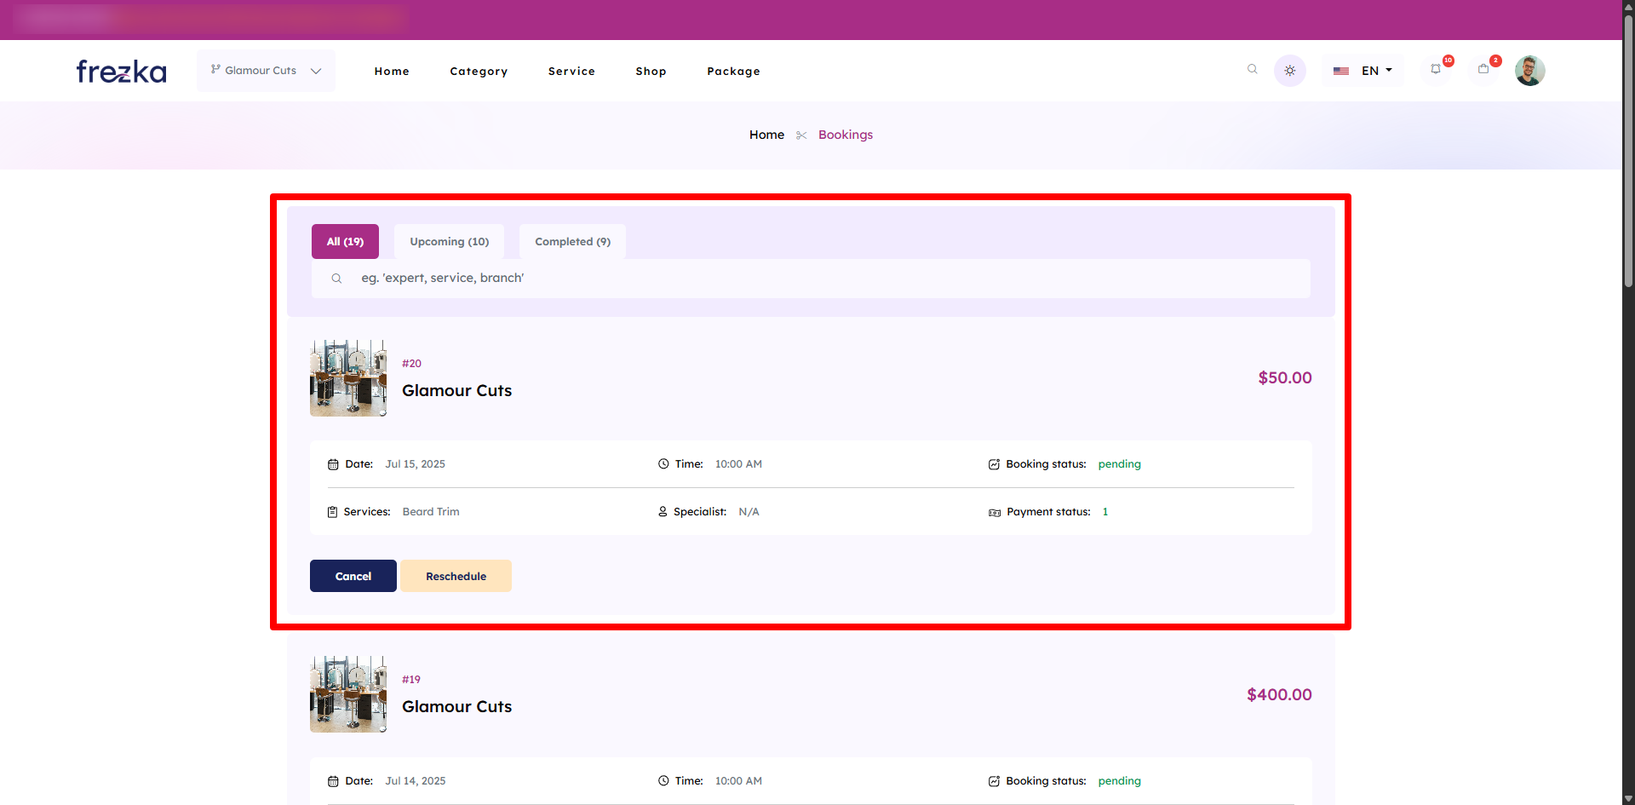Screen dimensions: 1635x805
Task: Expand the Glamour Cuts branch selector
Action: (x=266, y=71)
